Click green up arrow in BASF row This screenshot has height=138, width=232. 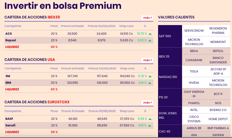150,119
